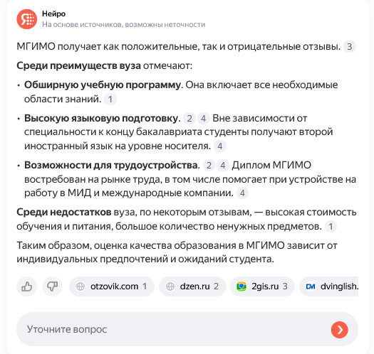This screenshot has height=354, width=374.
Task: Click the thumbs down dislike icon
Action: coord(53,286)
